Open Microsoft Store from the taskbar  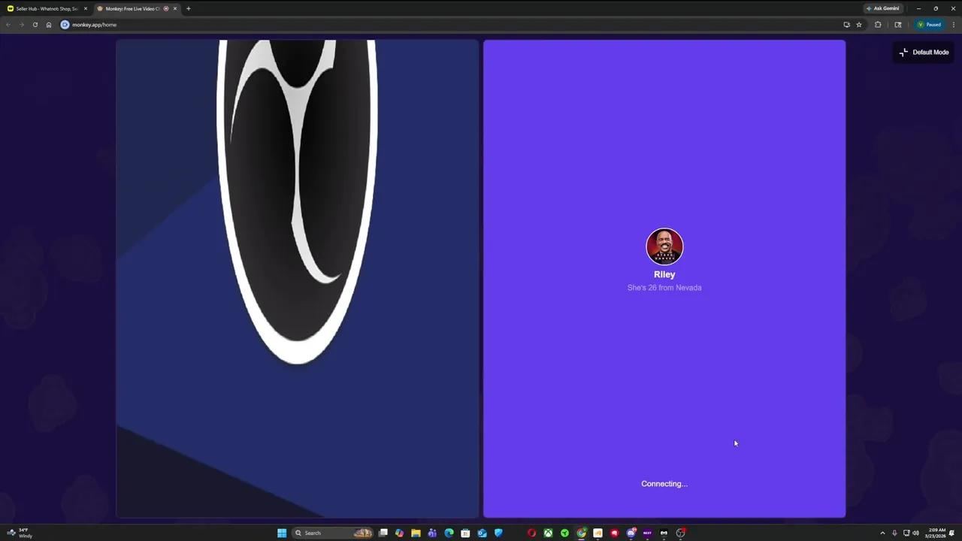(465, 533)
